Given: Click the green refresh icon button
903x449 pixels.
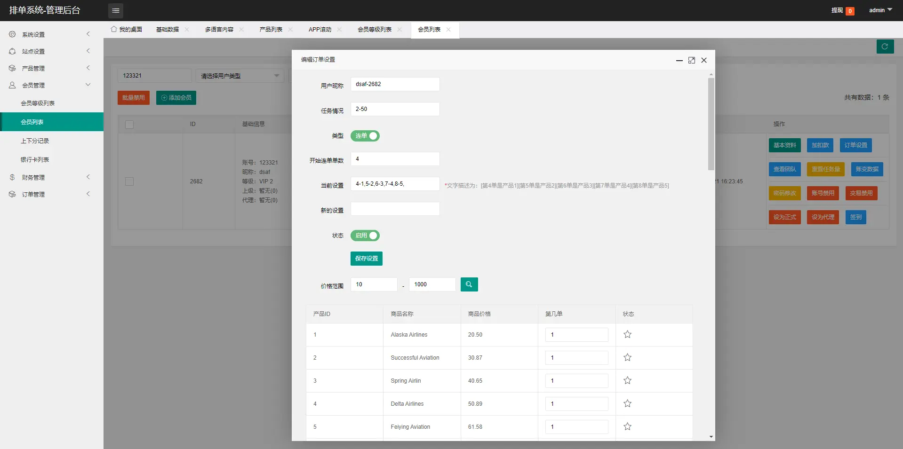Looking at the screenshot, I should tap(885, 47).
